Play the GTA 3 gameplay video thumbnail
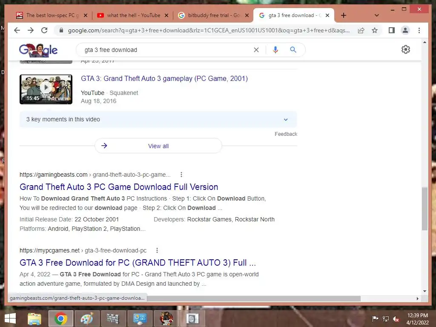This screenshot has width=436, height=327. tap(46, 89)
